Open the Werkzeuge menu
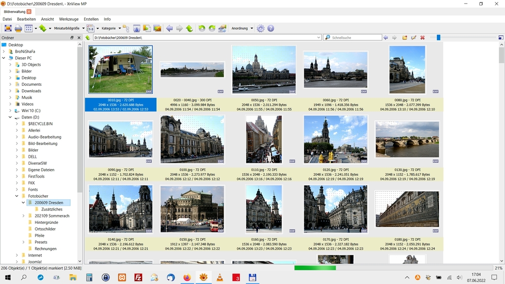Image resolution: width=505 pixels, height=284 pixels. point(69,19)
